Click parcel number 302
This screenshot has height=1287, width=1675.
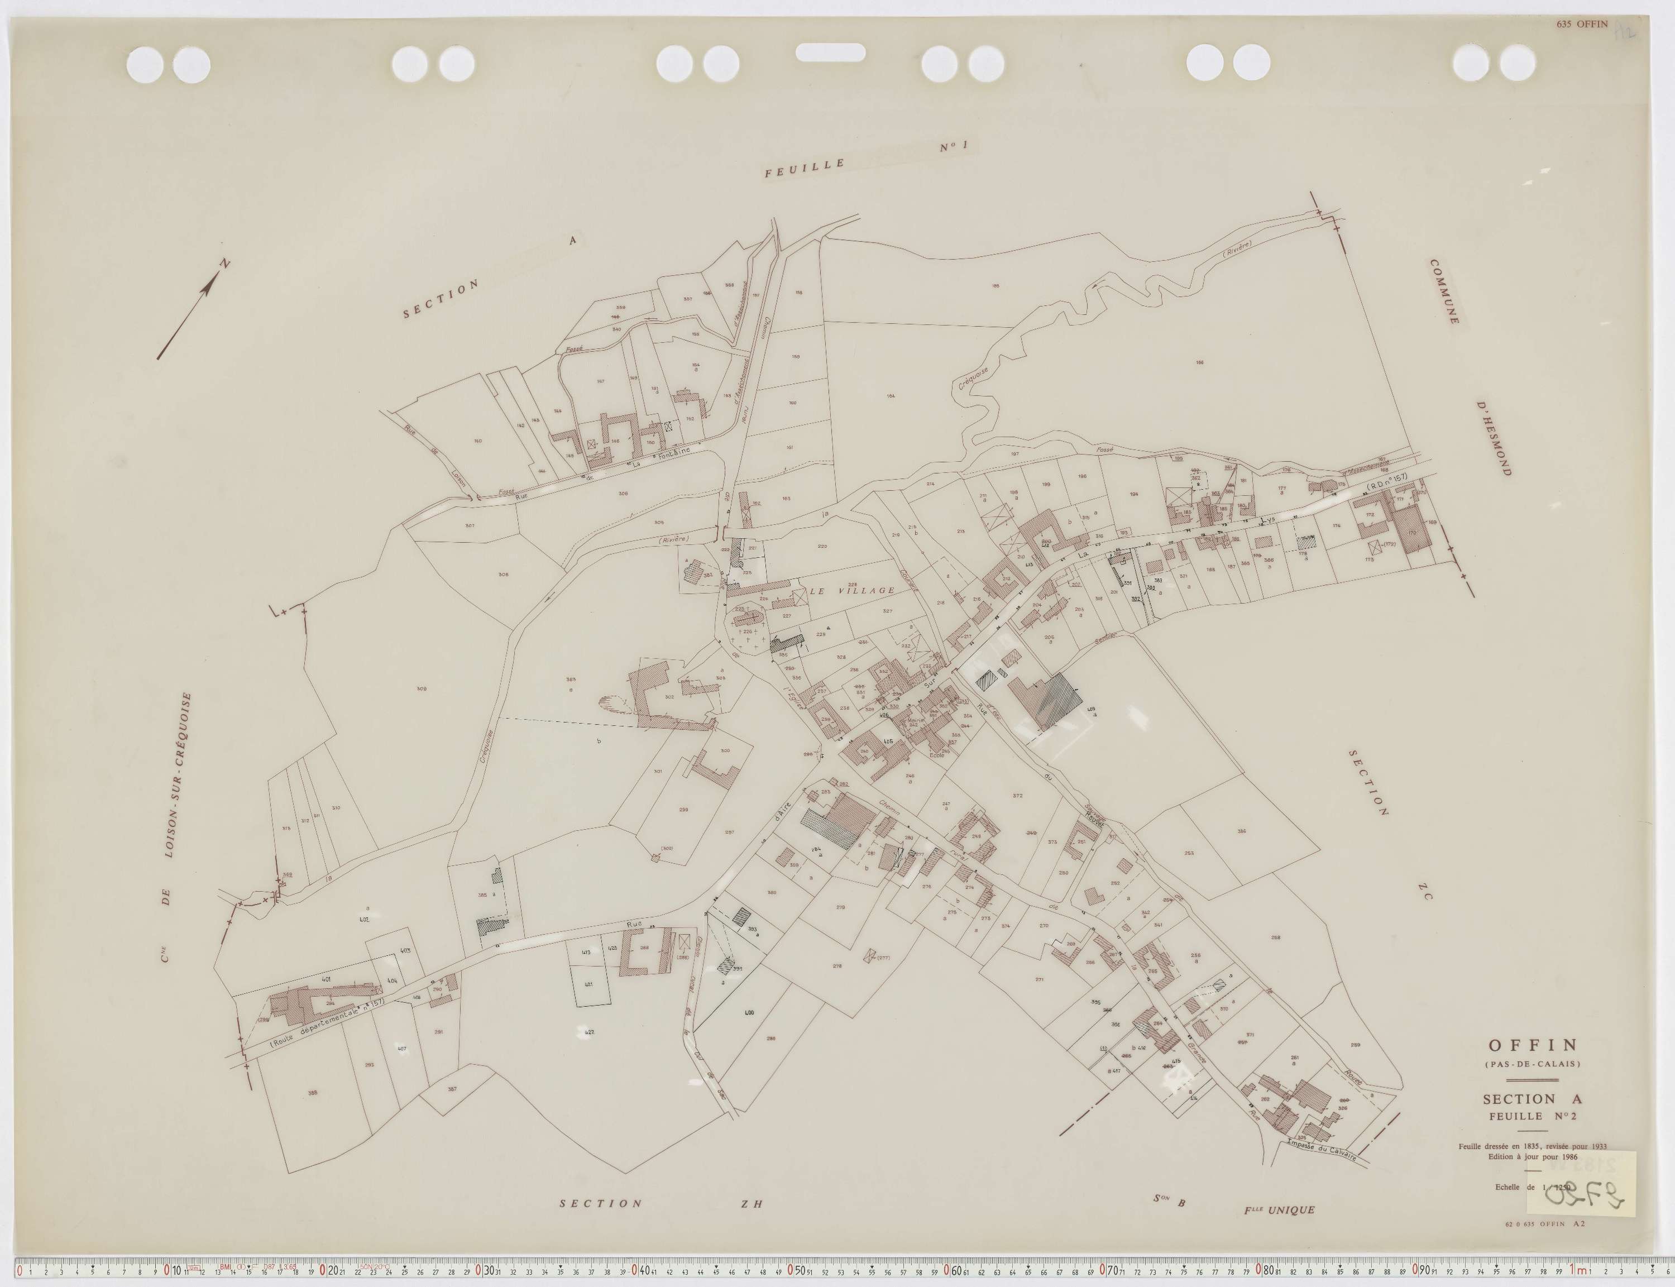click(x=669, y=696)
